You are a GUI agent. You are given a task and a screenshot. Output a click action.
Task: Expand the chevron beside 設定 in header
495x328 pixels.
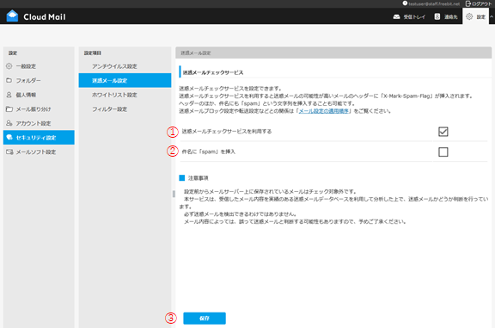coord(492,16)
